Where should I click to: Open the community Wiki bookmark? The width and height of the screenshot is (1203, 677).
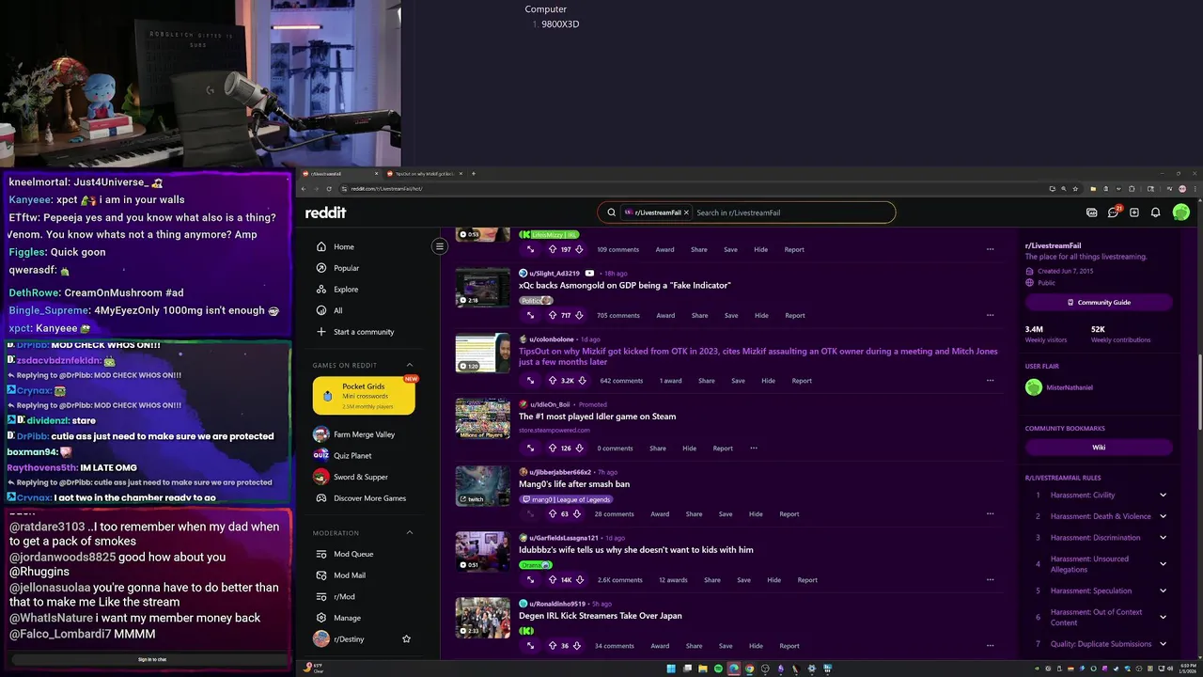click(x=1099, y=448)
